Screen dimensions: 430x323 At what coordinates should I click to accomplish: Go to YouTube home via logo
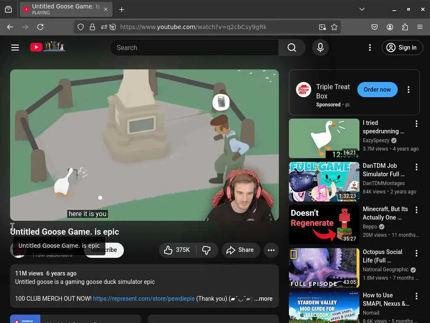47,46
